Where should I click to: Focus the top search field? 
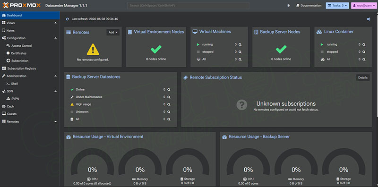[188, 6]
